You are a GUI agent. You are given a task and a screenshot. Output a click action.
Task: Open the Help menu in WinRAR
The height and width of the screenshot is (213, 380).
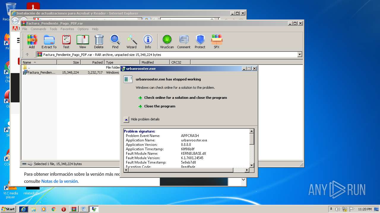95,29
